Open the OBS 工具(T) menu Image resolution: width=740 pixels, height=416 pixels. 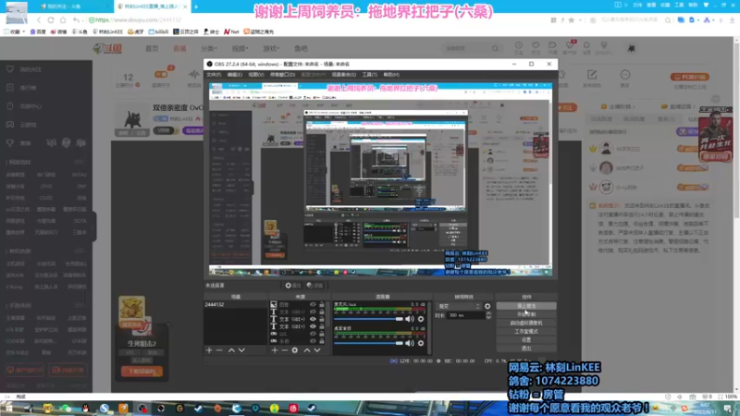(x=369, y=75)
